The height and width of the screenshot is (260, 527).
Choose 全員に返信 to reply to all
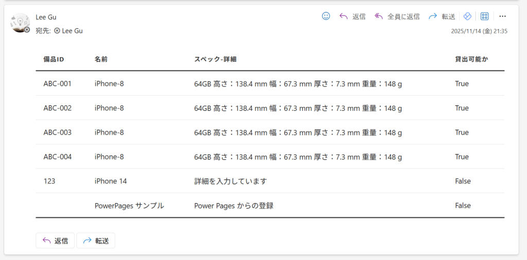click(x=397, y=16)
